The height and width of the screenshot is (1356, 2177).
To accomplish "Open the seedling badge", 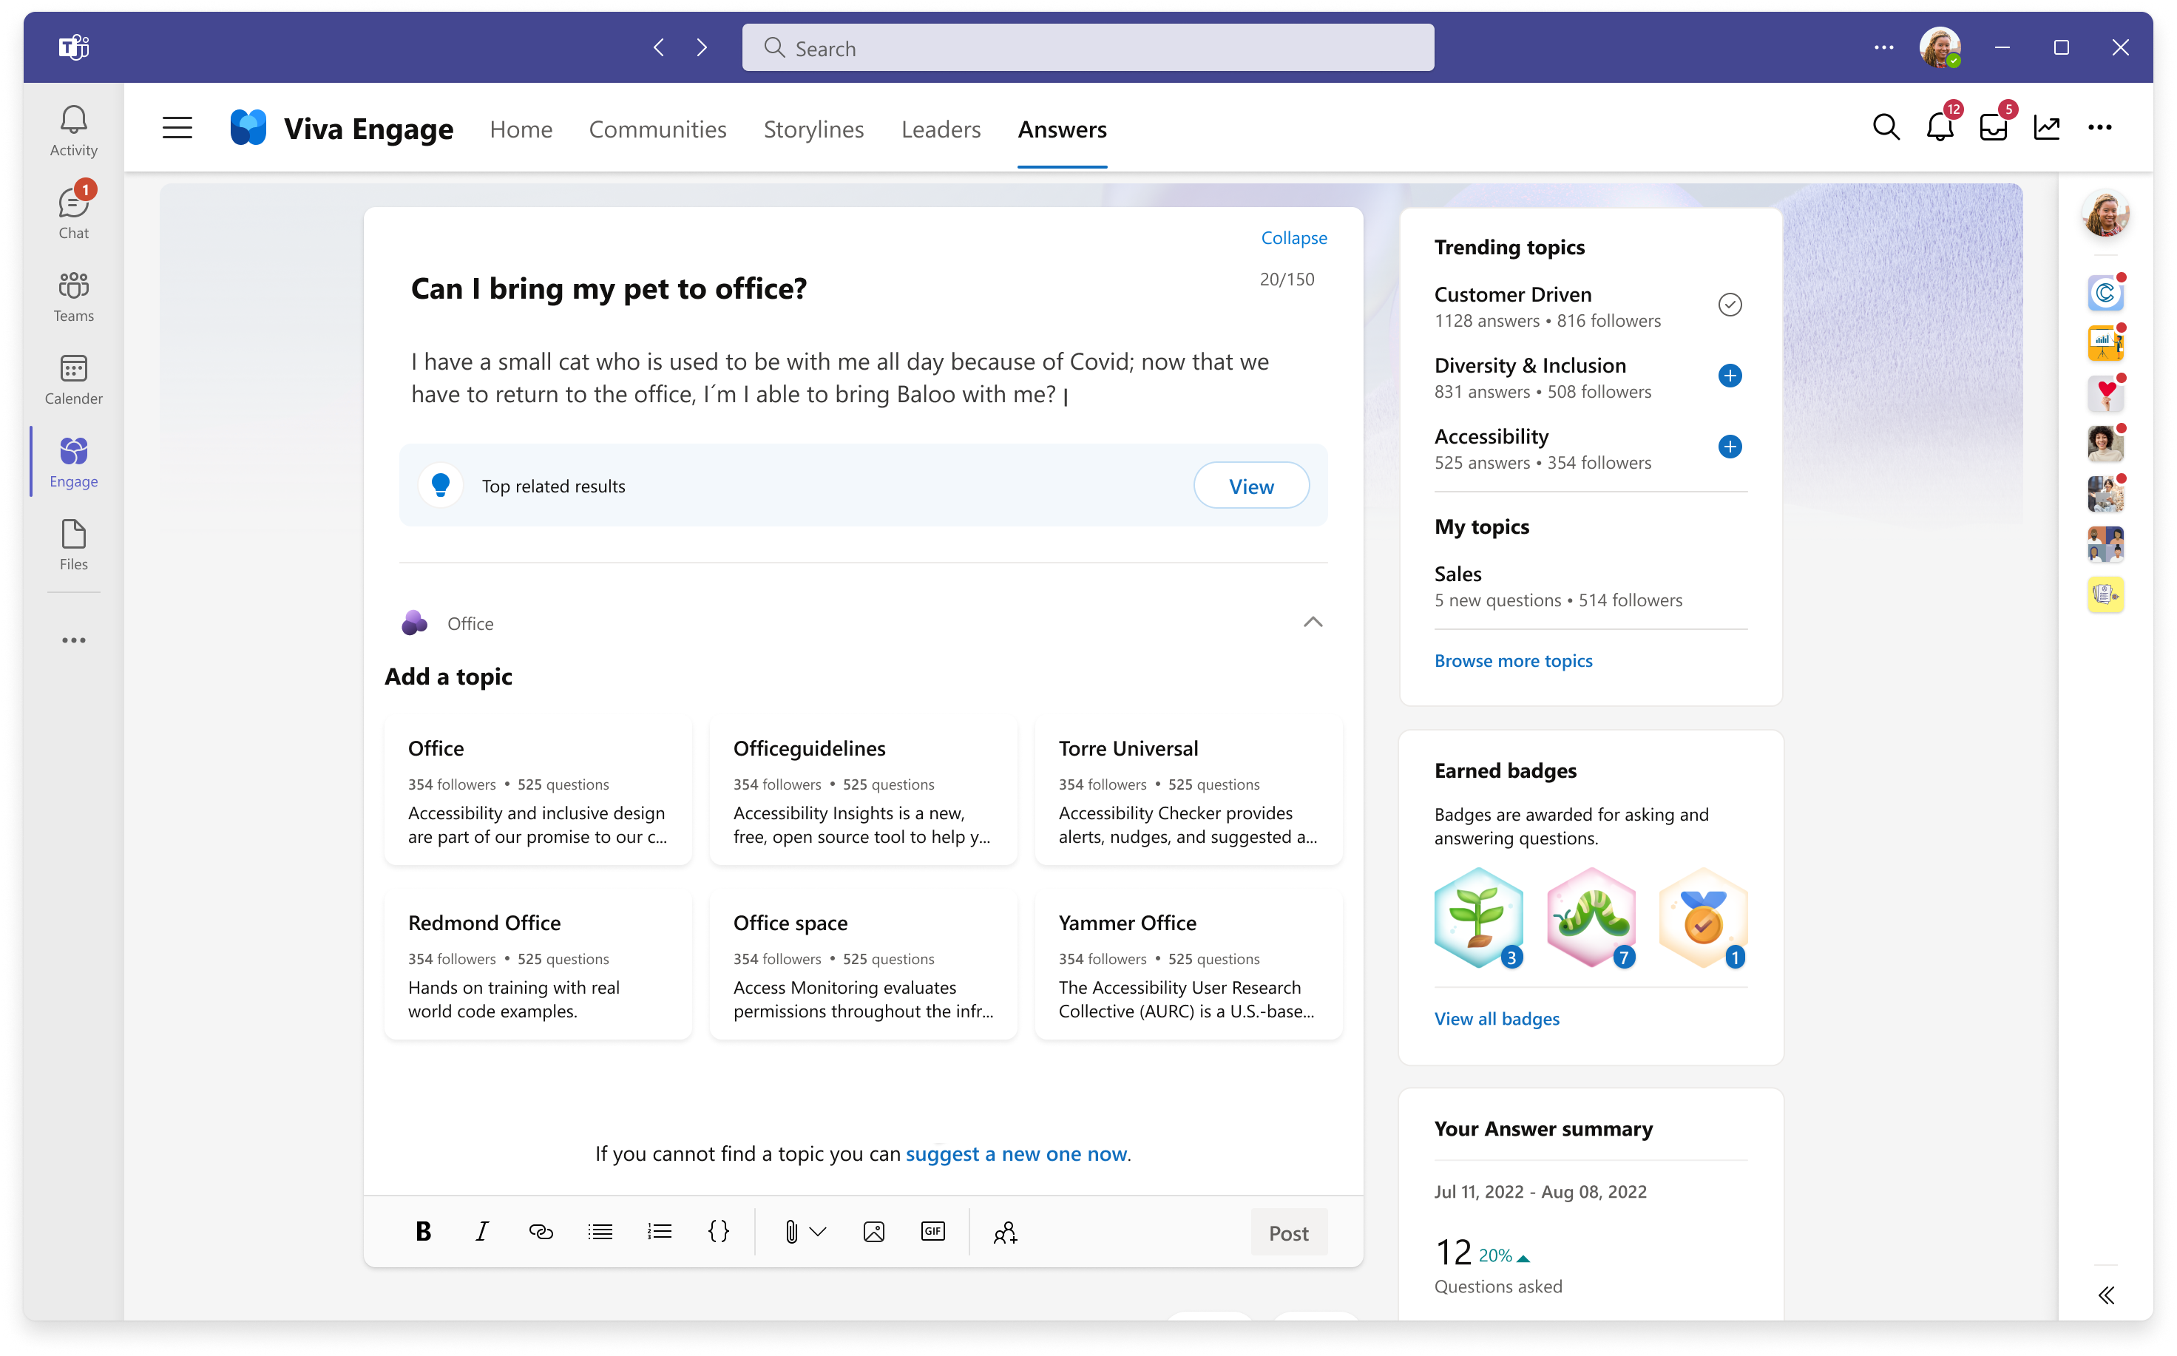I will coord(1478,918).
